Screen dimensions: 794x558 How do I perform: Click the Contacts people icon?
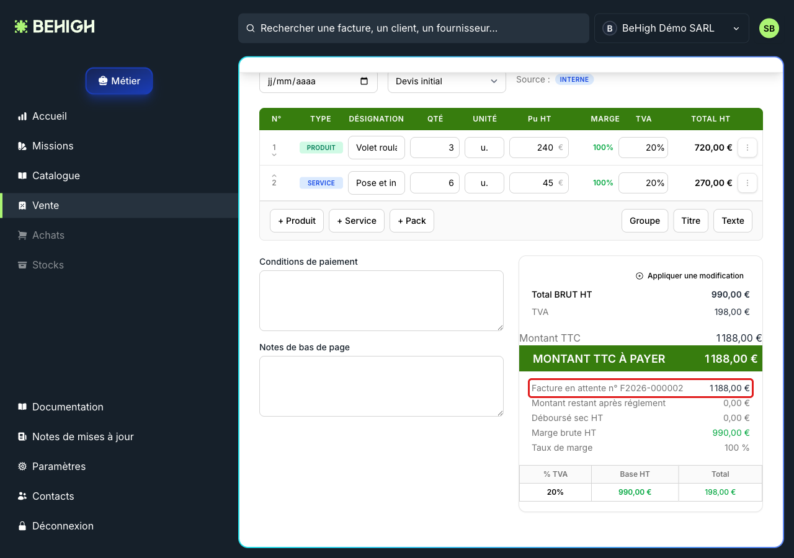click(x=22, y=496)
